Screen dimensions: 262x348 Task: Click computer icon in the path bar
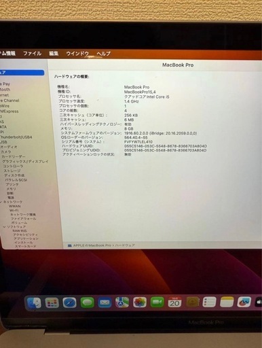[x=70, y=245]
